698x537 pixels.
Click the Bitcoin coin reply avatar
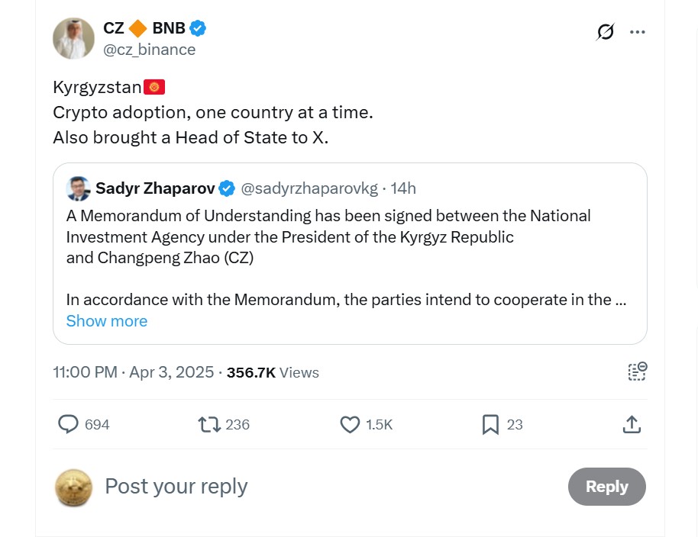(73, 487)
